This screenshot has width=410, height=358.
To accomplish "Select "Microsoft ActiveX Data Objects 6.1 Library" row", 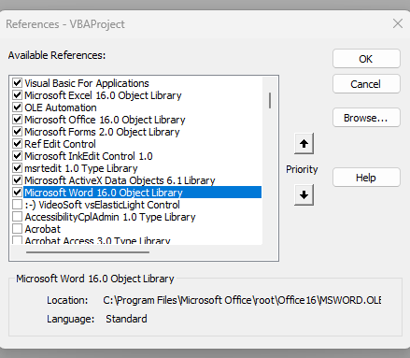I will pyautogui.click(x=120, y=180).
